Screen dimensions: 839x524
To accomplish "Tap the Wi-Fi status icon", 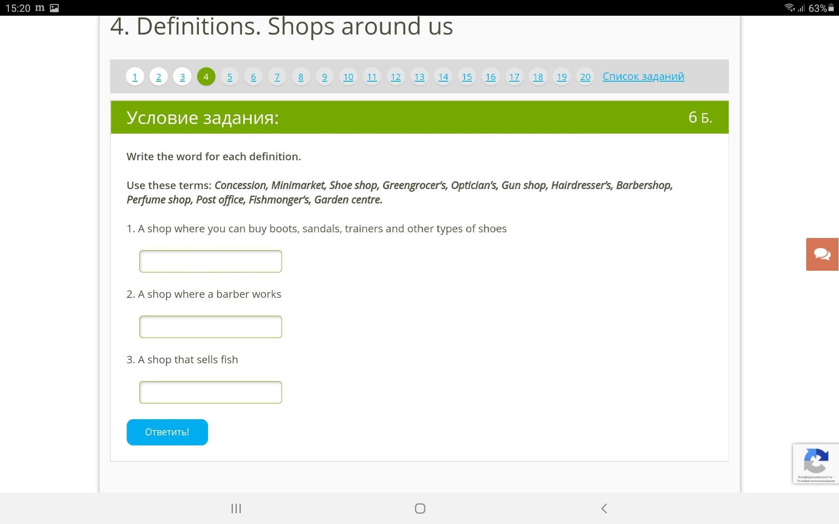I will click(x=789, y=8).
